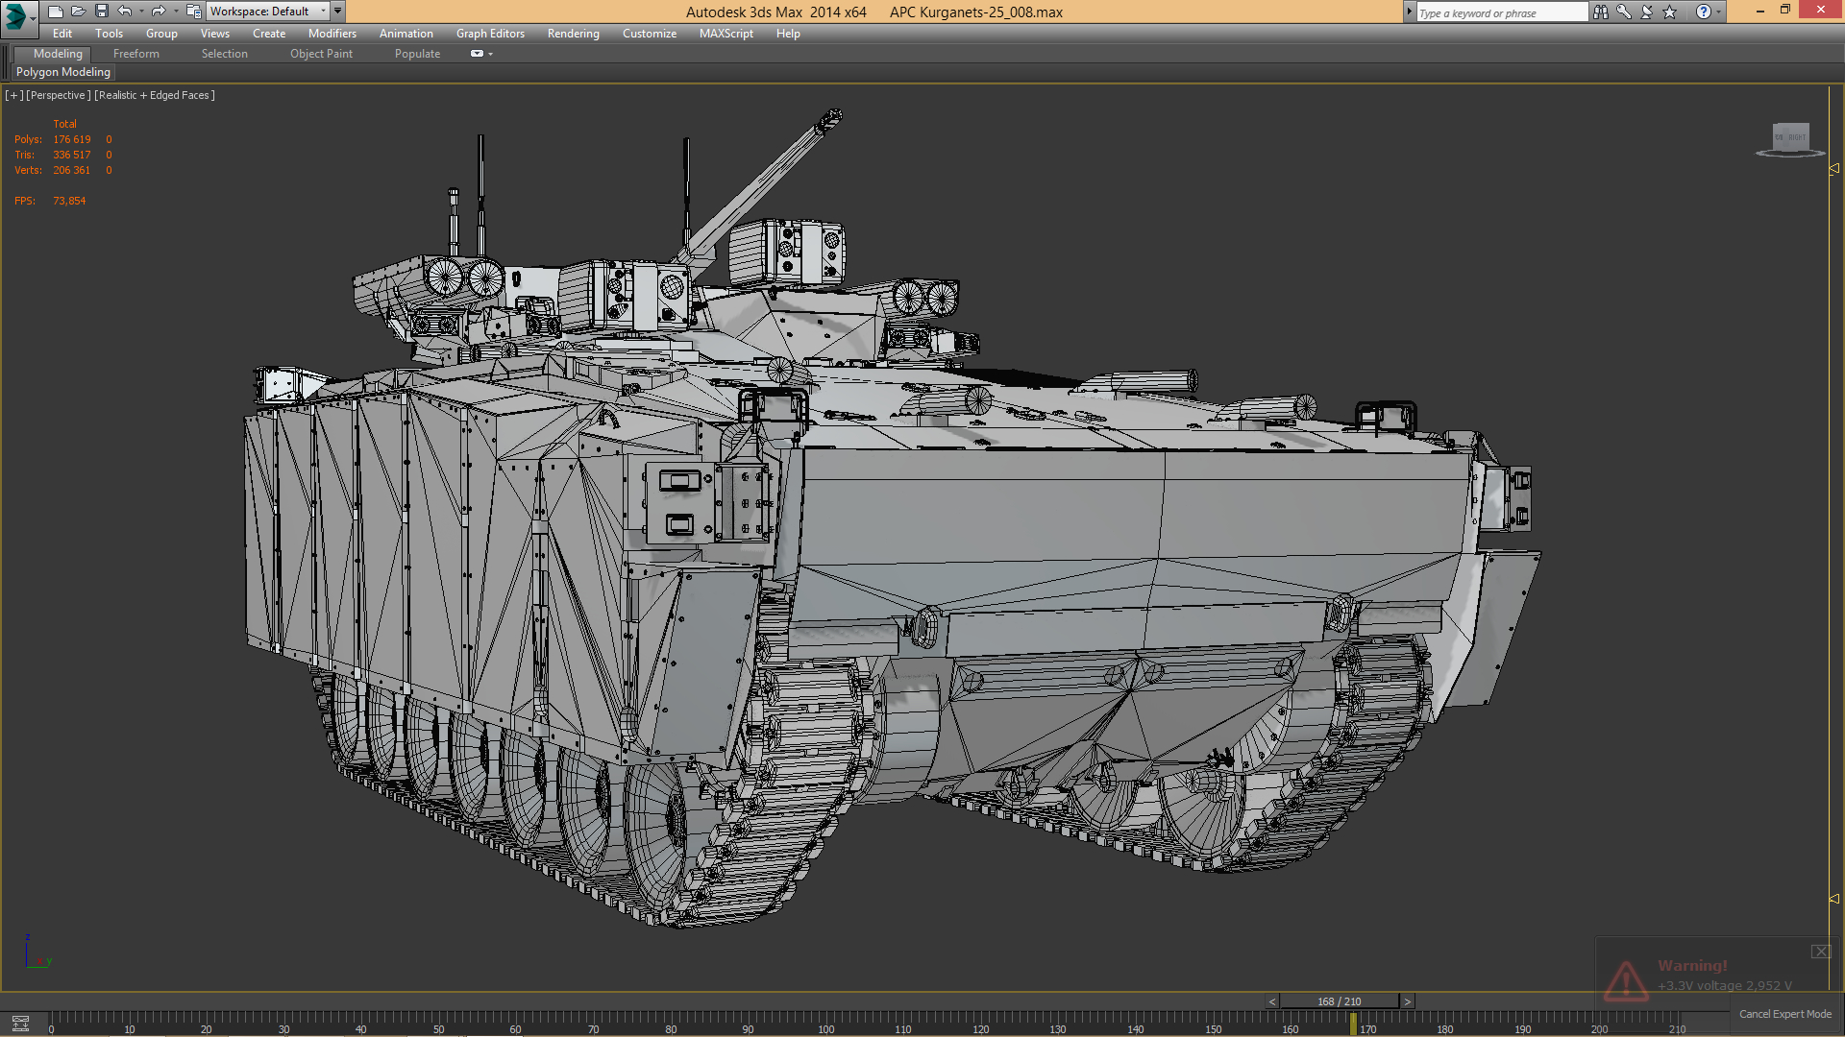1845x1037 pixels.
Task: Save the scene with the Save icon
Action: click(x=102, y=11)
